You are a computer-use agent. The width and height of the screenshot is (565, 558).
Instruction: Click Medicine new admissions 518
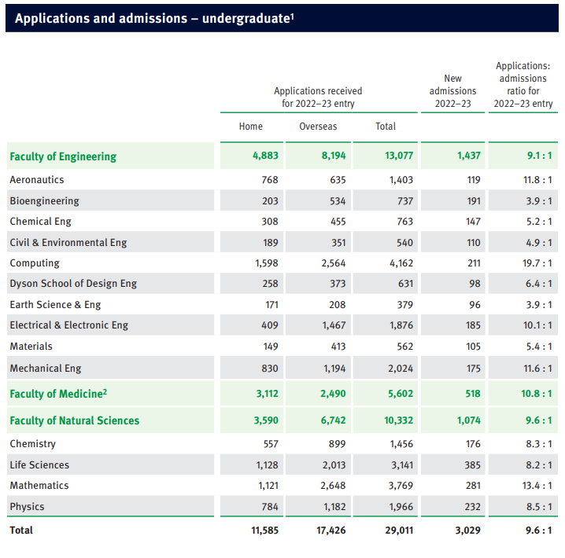click(x=473, y=394)
